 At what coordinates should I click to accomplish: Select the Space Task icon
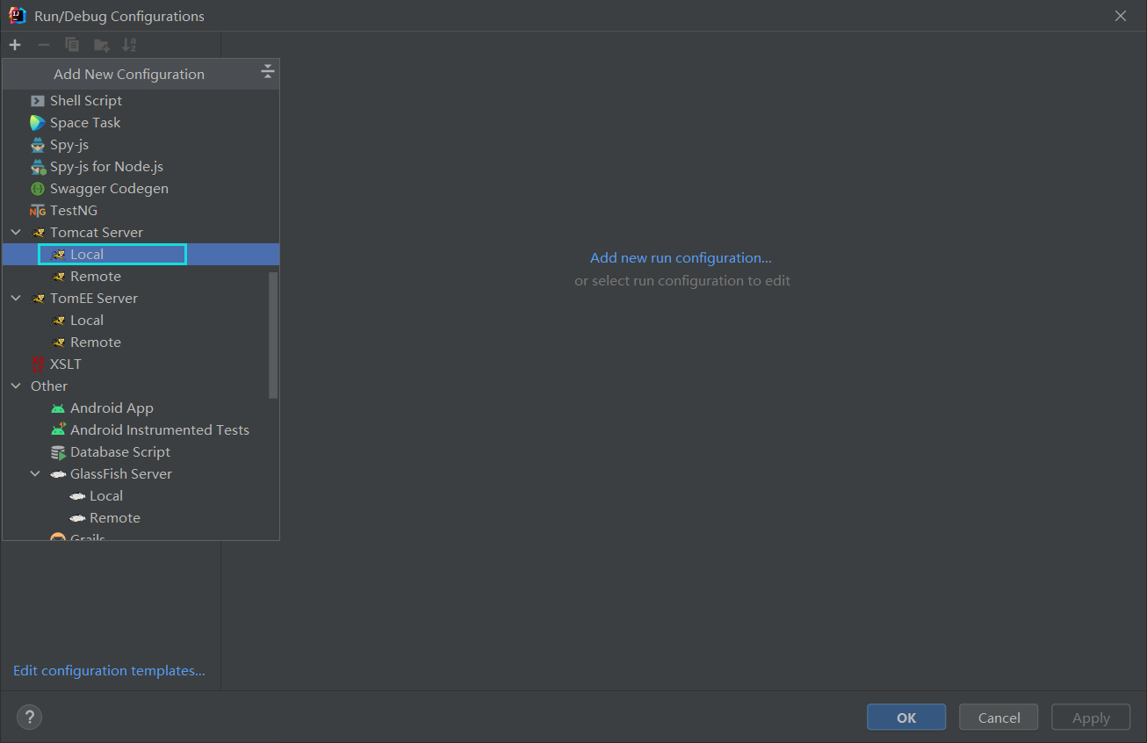37,123
